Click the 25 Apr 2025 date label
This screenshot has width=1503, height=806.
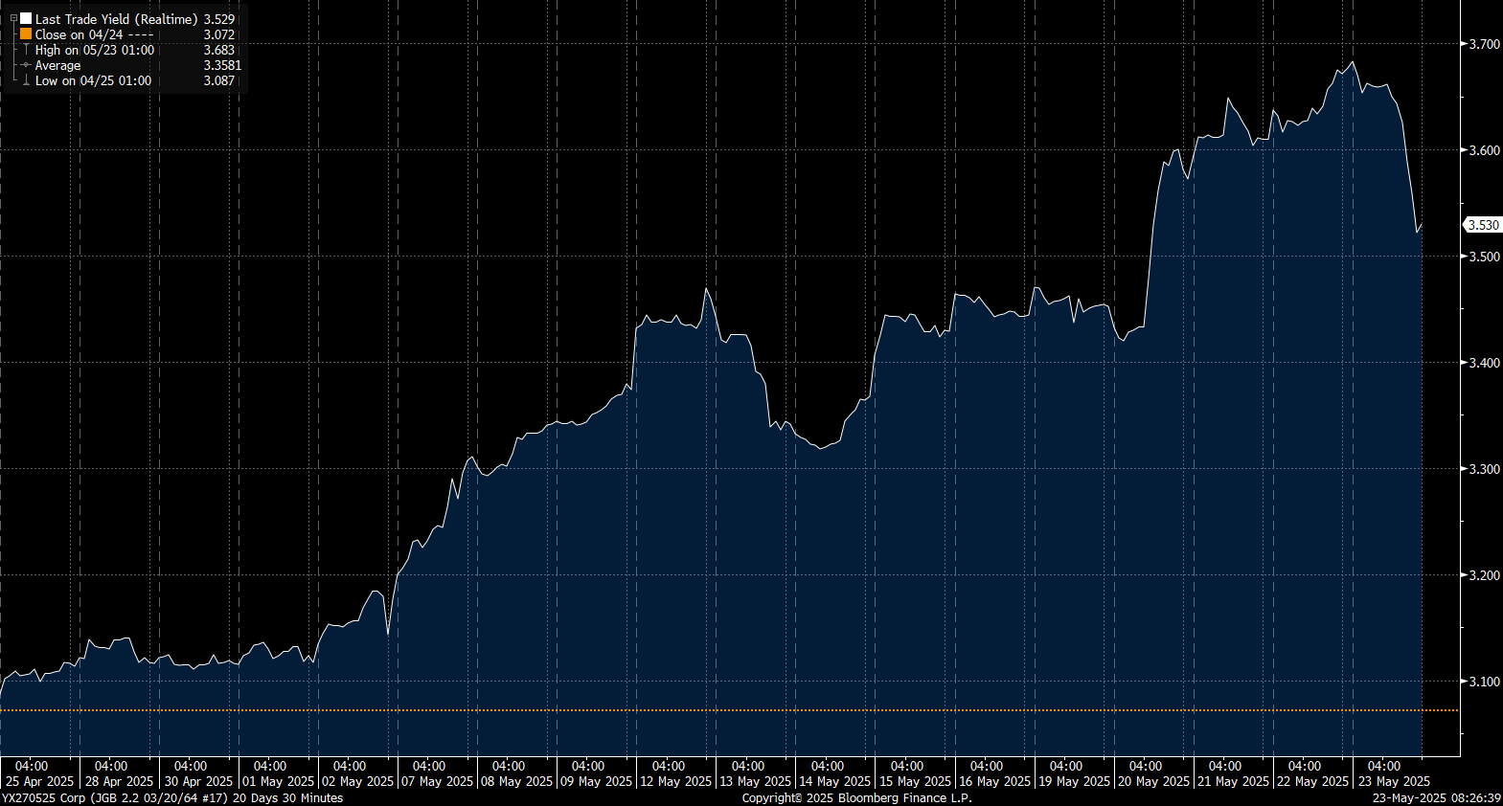pyautogui.click(x=39, y=781)
